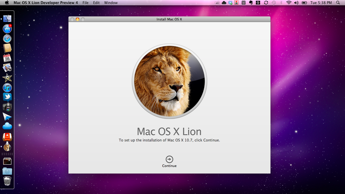This screenshot has width=345, height=194.
Task: Open the Downloads folder in Dock
Action: pyautogui.click(x=7, y=171)
